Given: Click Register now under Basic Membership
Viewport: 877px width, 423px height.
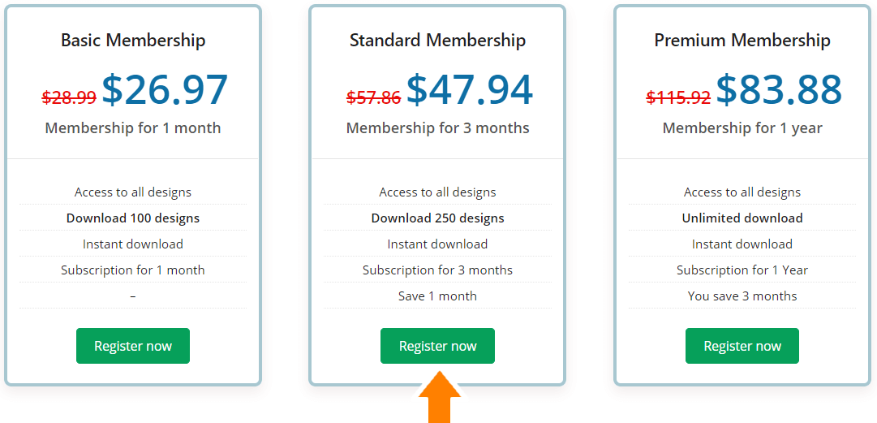Looking at the screenshot, I should tap(133, 346).
